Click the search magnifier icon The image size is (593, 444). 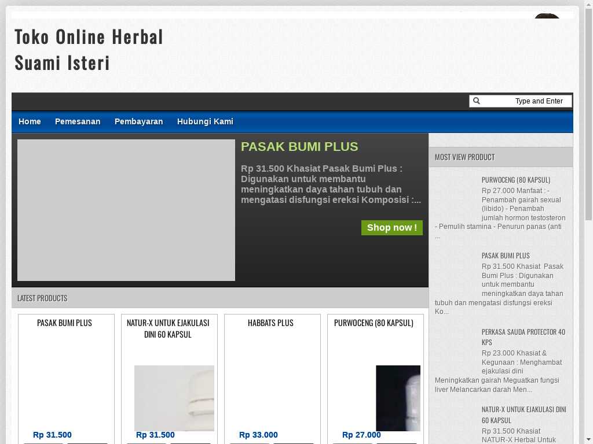tap(477, 101)
